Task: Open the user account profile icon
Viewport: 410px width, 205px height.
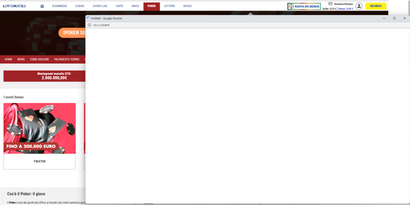Action: 359,6
